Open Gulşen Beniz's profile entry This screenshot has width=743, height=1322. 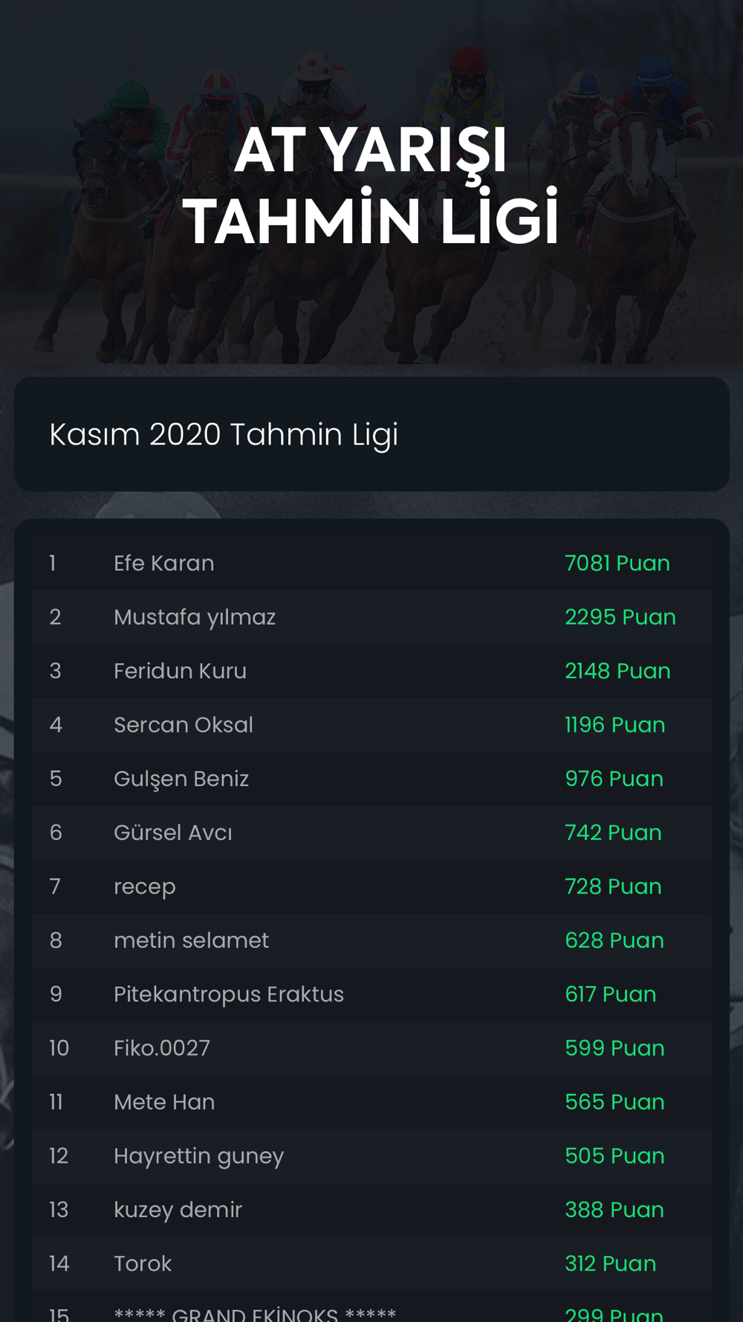371,778
